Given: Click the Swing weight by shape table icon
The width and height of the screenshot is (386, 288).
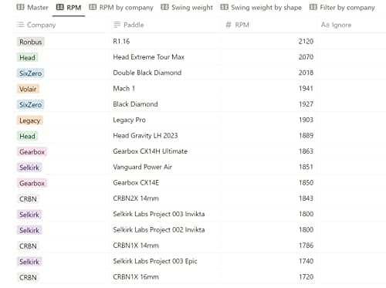Looking at the screenshot, I should pyautogui.click(x=224, y=7).
